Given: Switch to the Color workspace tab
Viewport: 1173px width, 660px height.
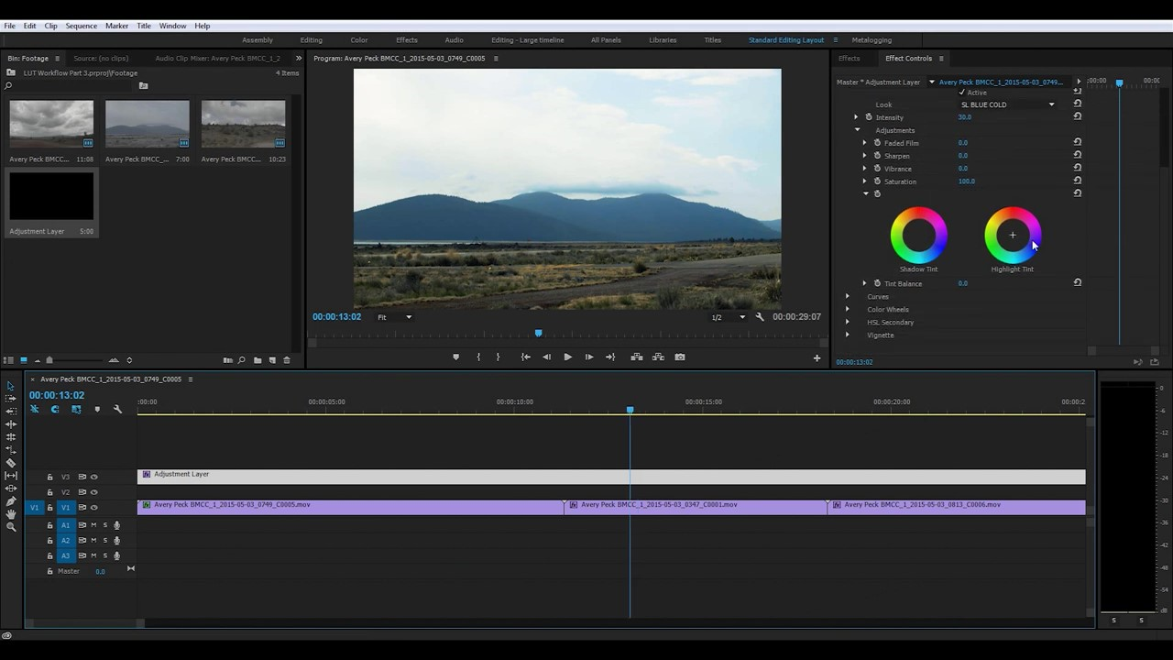Looking at the screenshot, I should (359, 40).
